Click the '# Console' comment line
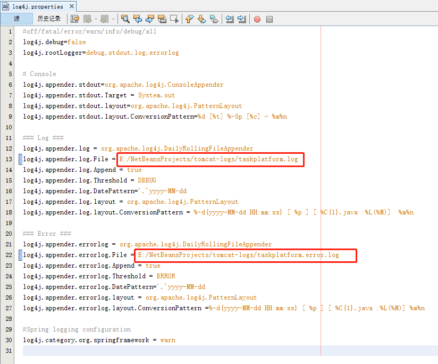 [39, 74]
